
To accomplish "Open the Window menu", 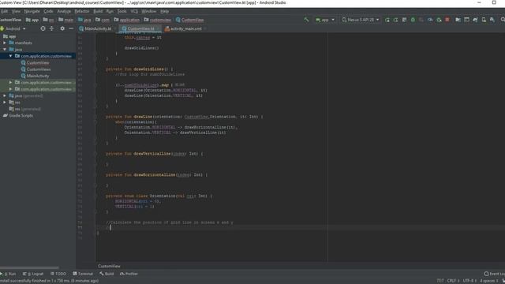I will pos(149,11).
